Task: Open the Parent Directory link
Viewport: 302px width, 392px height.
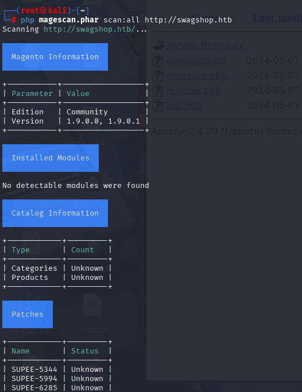Action: click(x=205, y=45)
